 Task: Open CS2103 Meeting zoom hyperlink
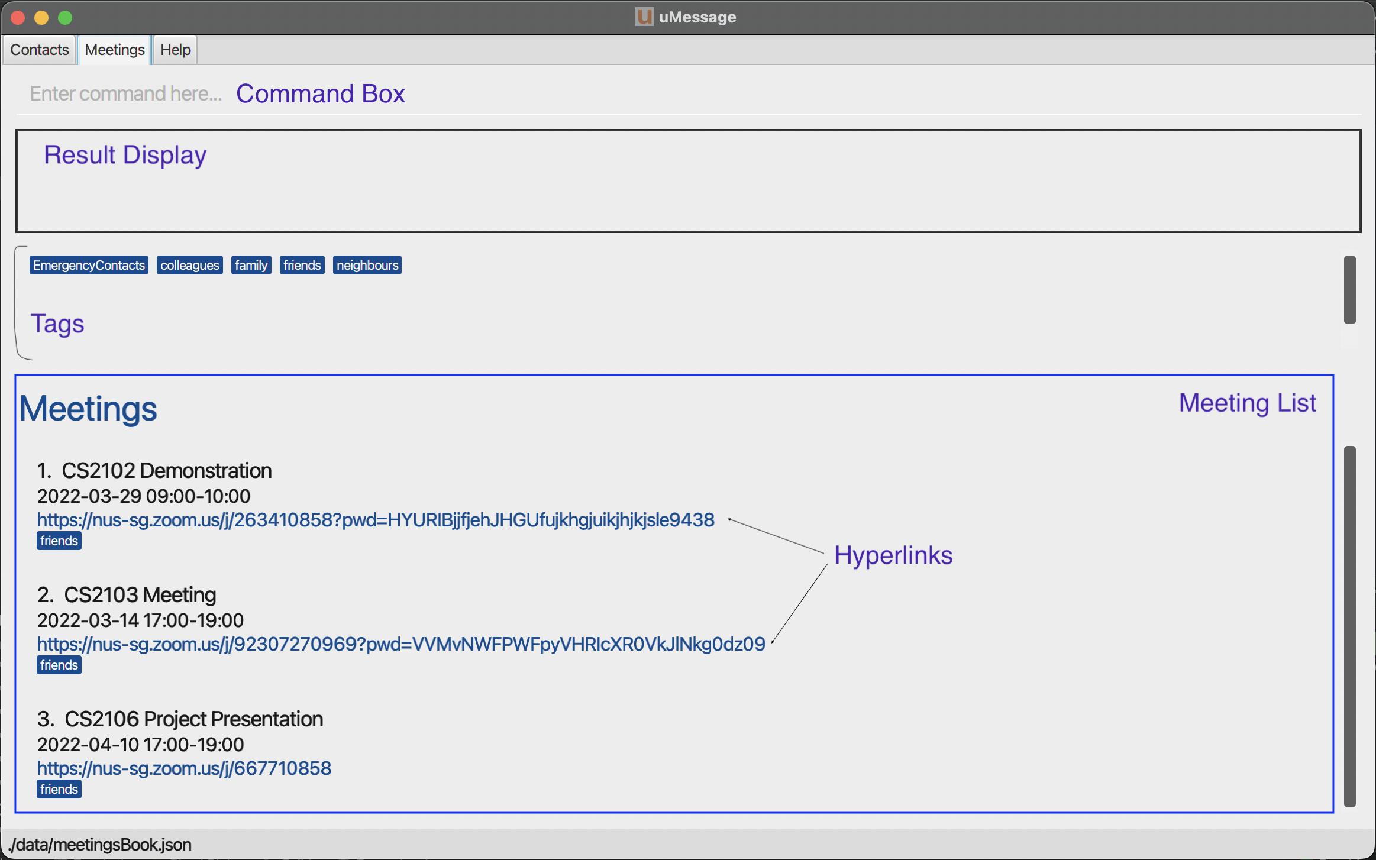[x=401, y=644]
